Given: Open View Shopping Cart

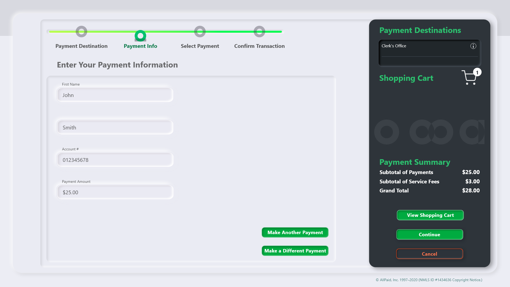Looking at the screenshot, I should pyautogui.click(x=430, y=215).
